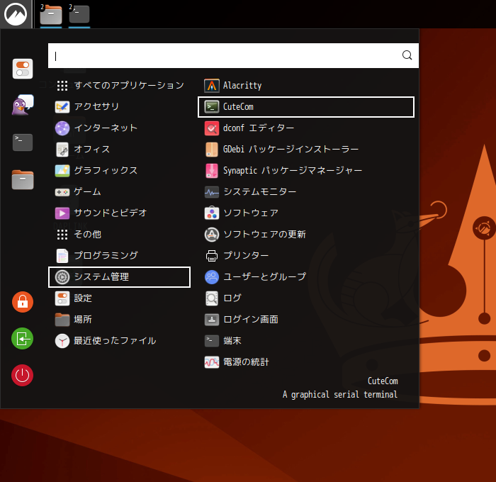Click the red power off icon

click(23, 376)
